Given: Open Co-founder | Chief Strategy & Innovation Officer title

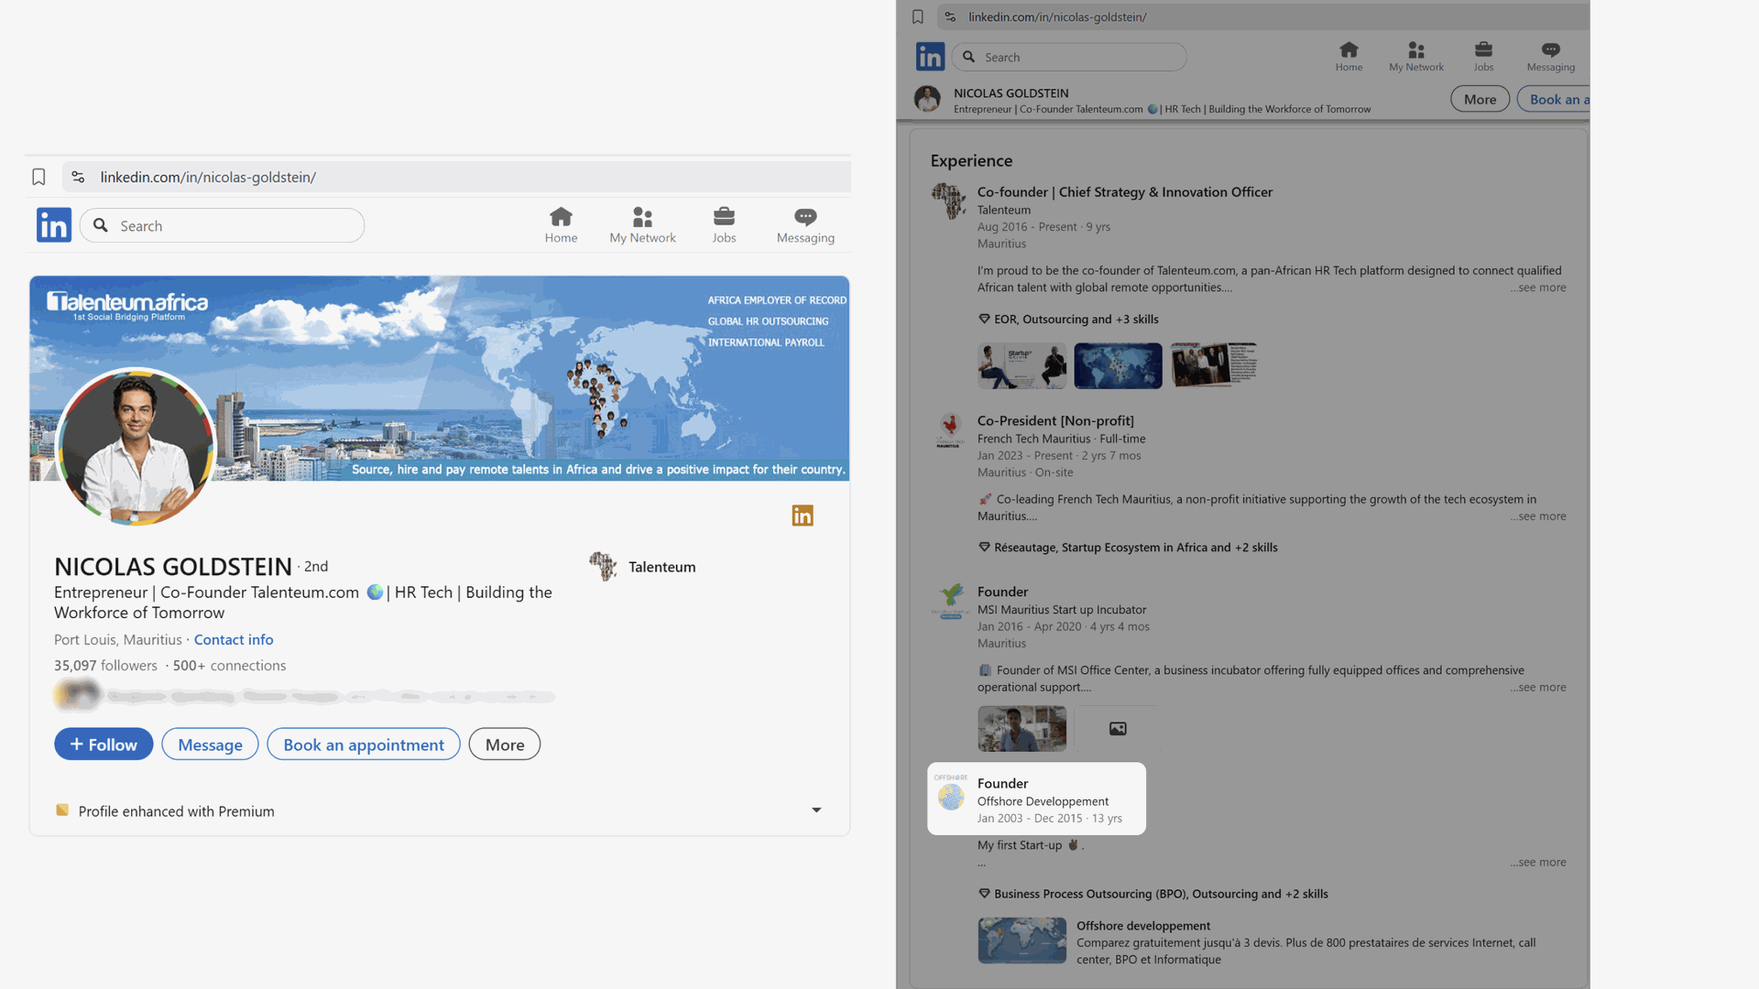Looking at the screenshot, I should coord(1124,192).
